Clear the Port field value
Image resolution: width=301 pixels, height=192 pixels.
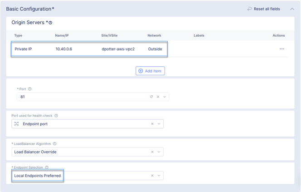(x=158, y=97)
